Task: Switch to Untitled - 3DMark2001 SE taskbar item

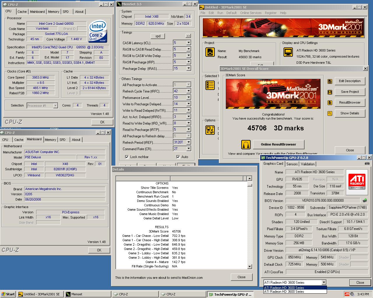Action: tap(40, 294)
